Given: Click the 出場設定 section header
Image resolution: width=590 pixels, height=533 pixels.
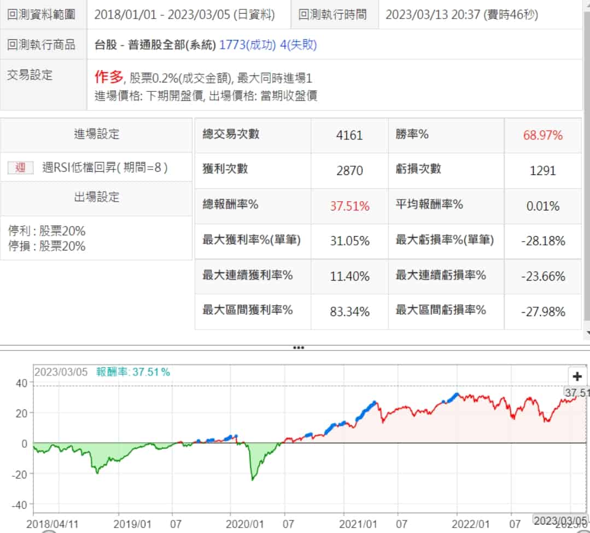Looking at the screenshot, I should [x=96, y=197].
